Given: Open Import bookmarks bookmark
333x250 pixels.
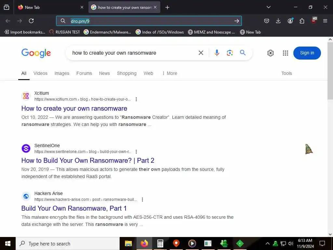Looking at the screenshot, I should [x=25, y=32].
